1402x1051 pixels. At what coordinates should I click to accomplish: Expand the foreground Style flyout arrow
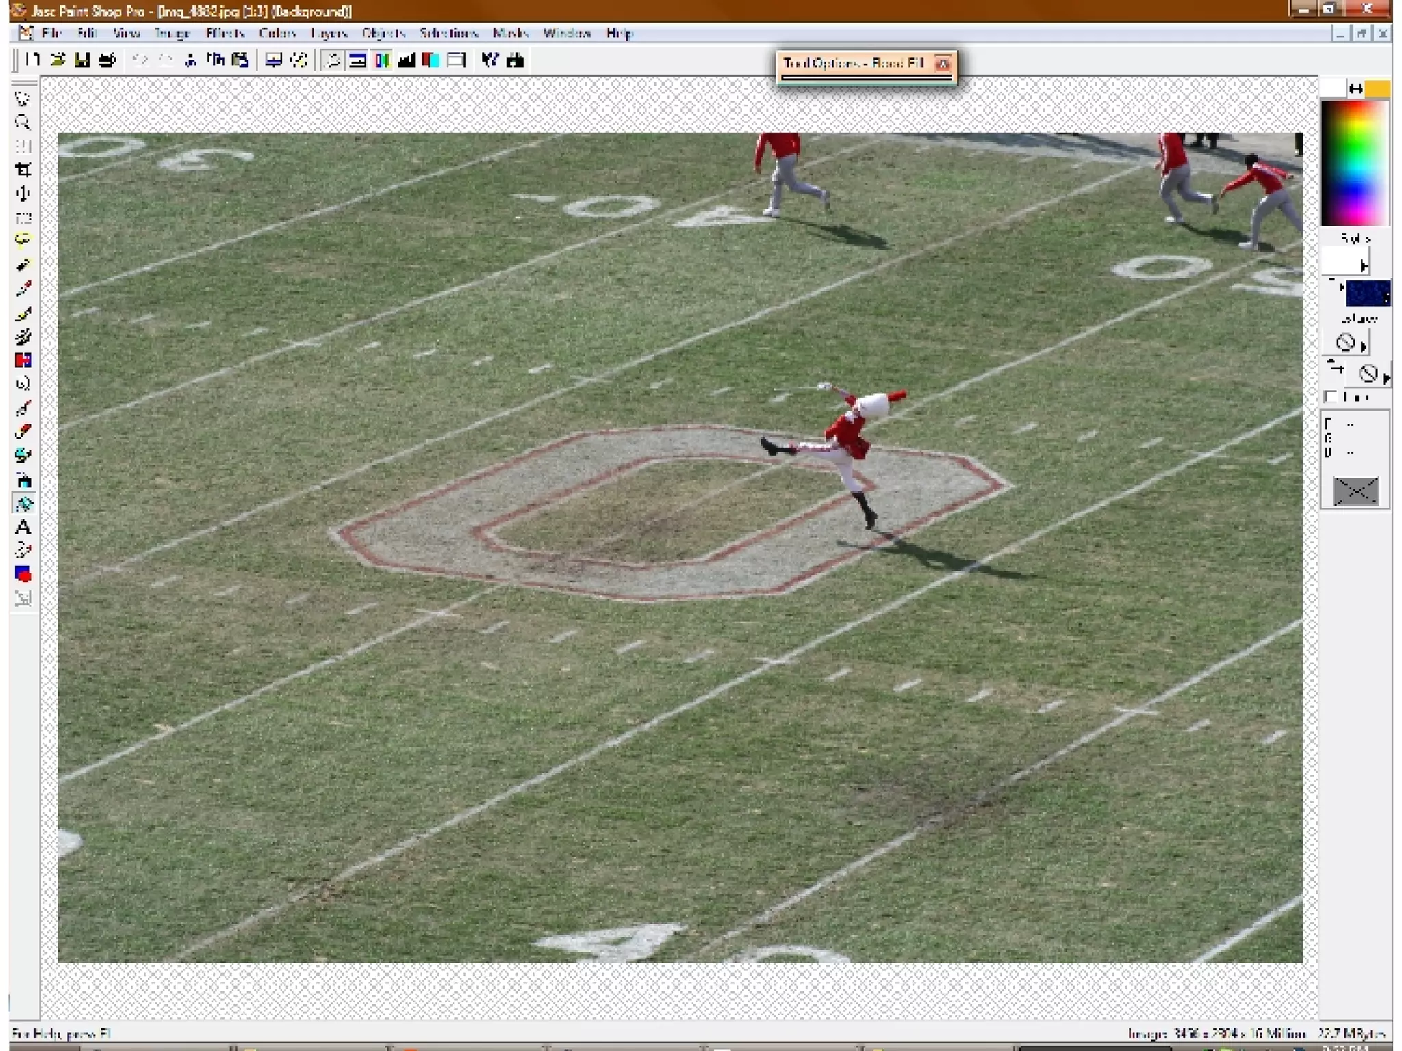[1364, 265]
